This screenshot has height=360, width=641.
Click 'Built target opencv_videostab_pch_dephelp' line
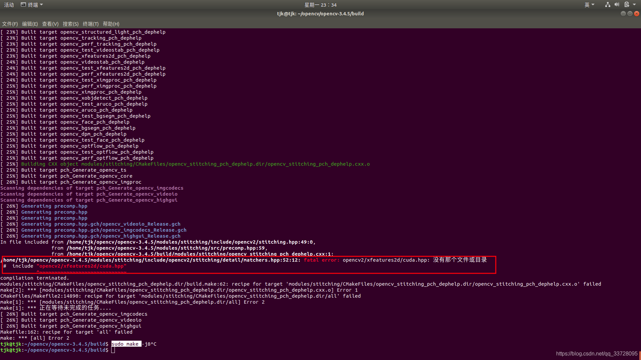tap(72, 62)
